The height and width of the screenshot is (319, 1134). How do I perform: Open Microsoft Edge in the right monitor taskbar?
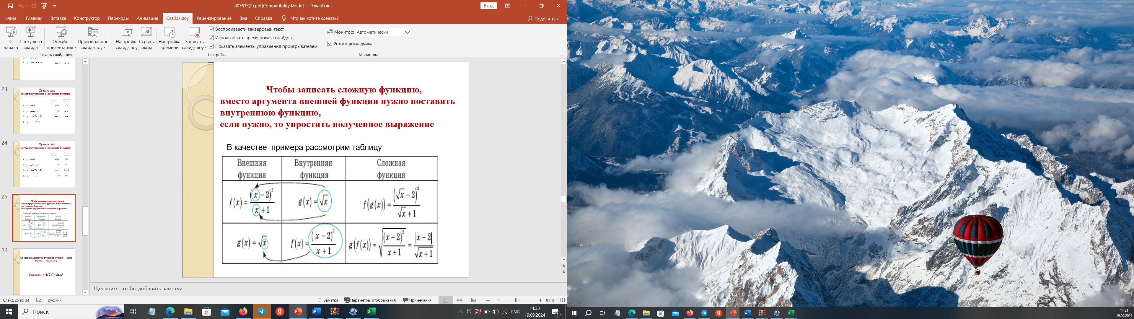632,313
